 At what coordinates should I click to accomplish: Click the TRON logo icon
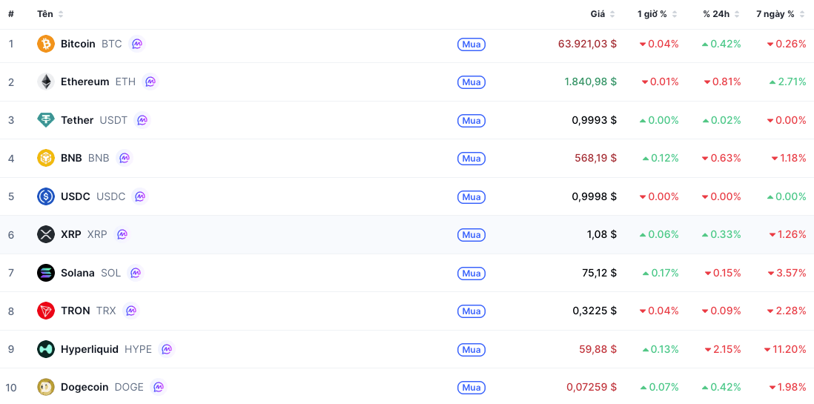(46, 311)
